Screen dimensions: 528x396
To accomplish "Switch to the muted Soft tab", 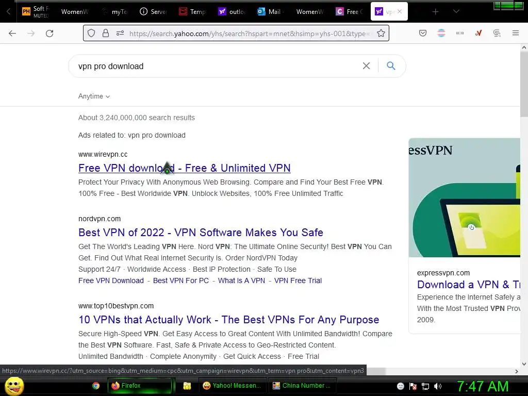I will [36, 11].
